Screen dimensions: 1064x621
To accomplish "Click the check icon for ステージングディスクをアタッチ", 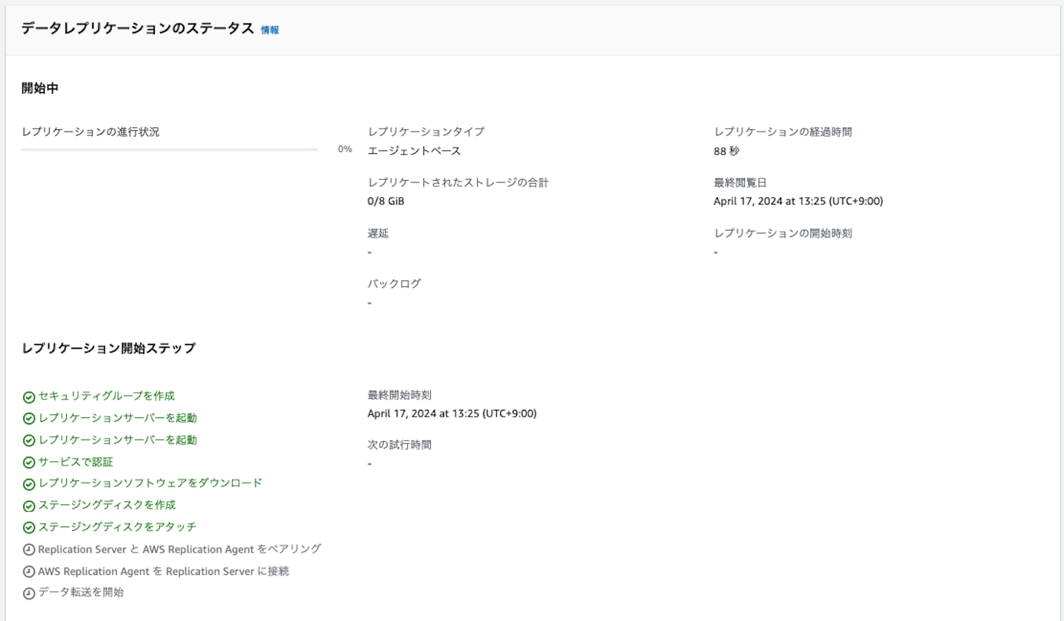I will pos(29,527).
